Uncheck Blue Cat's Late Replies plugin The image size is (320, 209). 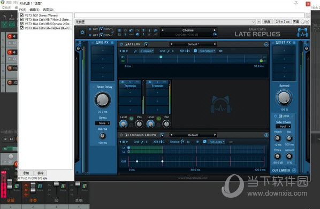point(21,28)
